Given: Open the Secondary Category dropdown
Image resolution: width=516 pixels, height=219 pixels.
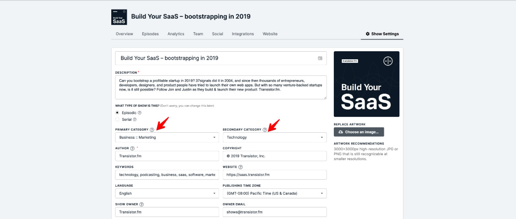Looking at the screenshot, I should [x=275, y=138].
